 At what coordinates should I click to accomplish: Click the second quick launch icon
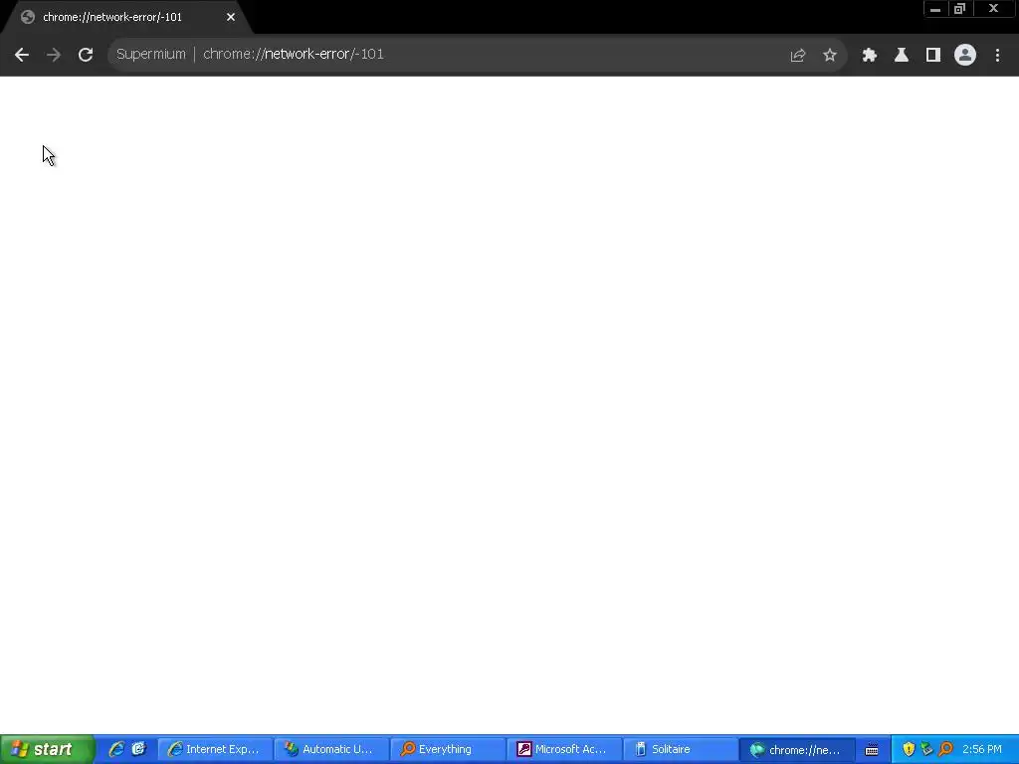coord(138,749)
